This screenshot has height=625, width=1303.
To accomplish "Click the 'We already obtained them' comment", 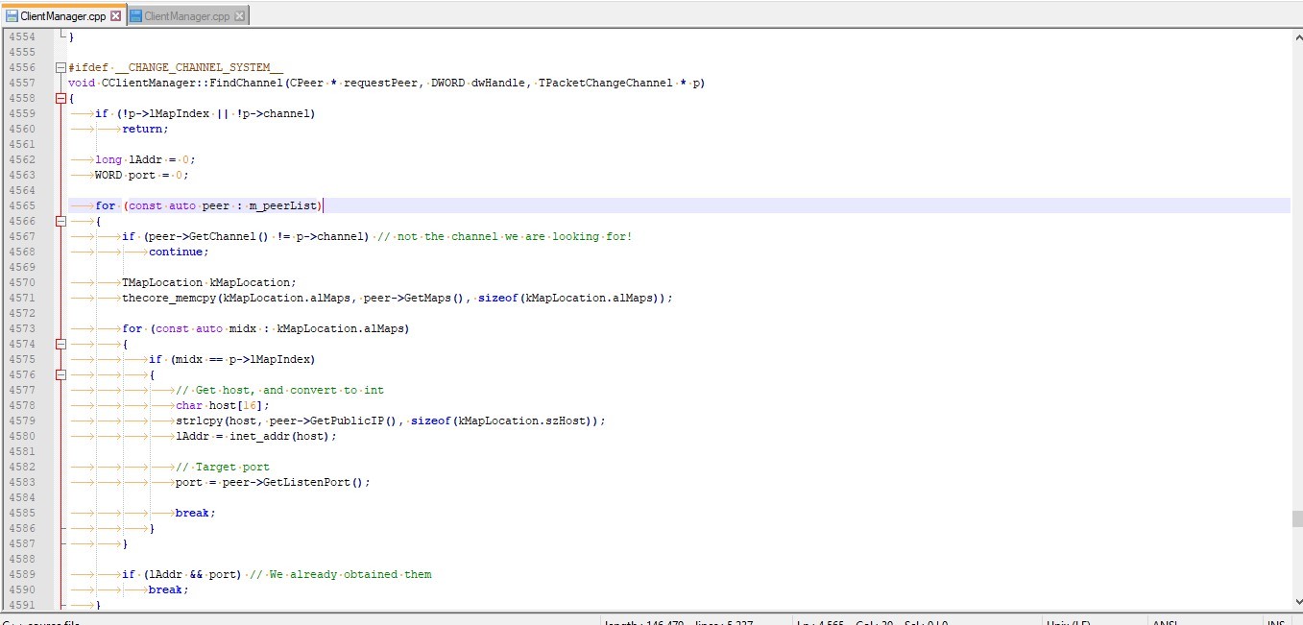I will point(341,574).
